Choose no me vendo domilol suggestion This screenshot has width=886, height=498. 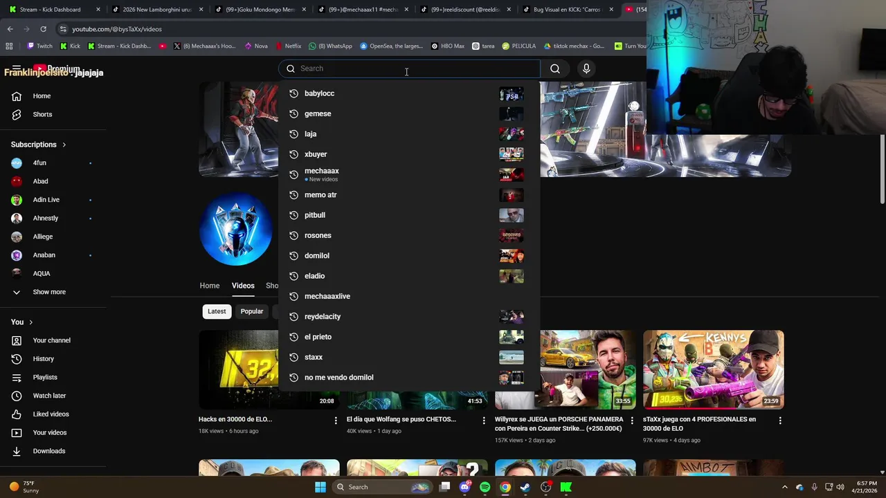click(x=408, y=378)
